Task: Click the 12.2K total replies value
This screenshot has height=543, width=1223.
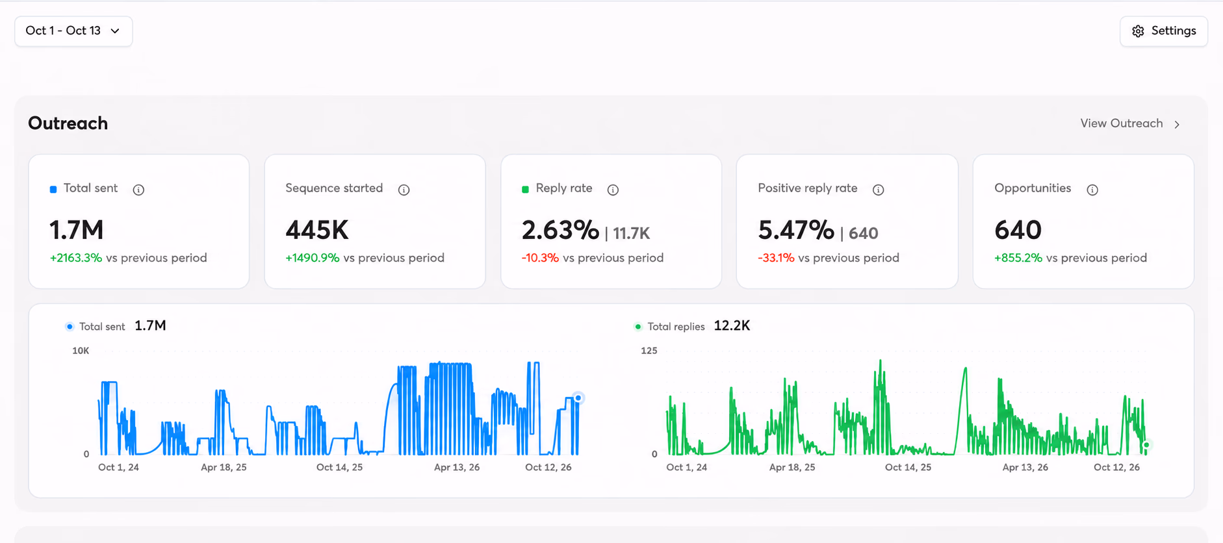Action: (x=732, y=326)
